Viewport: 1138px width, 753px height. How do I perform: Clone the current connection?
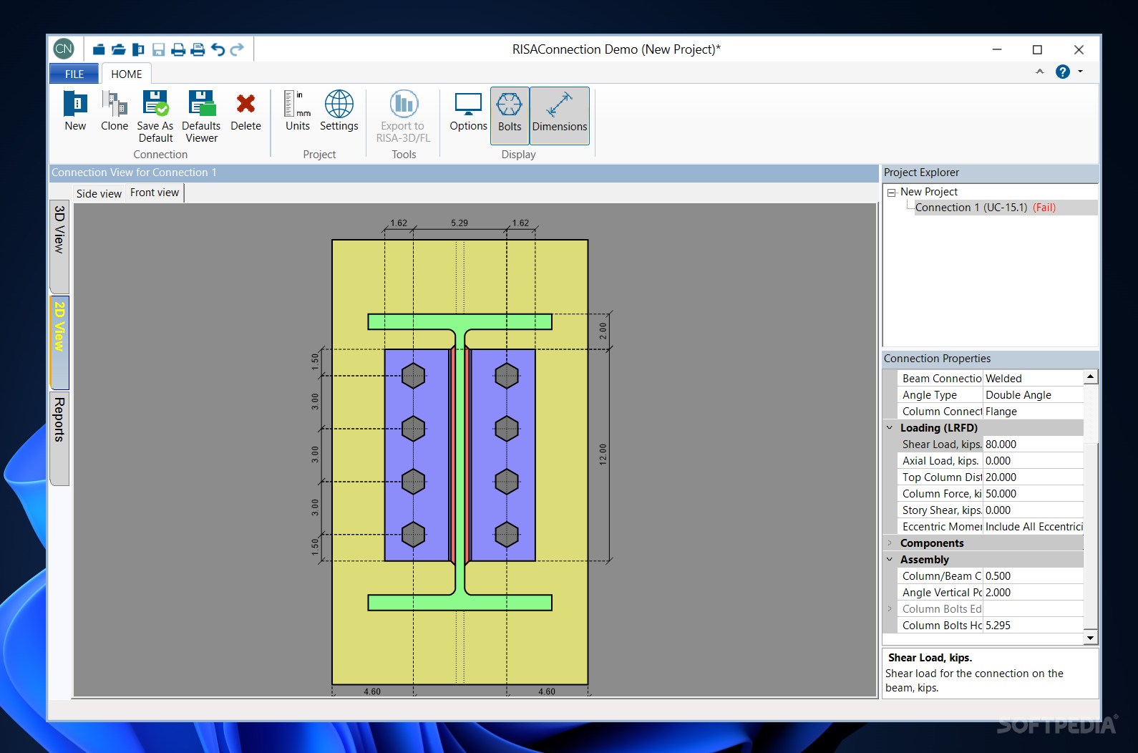point(115,111)
